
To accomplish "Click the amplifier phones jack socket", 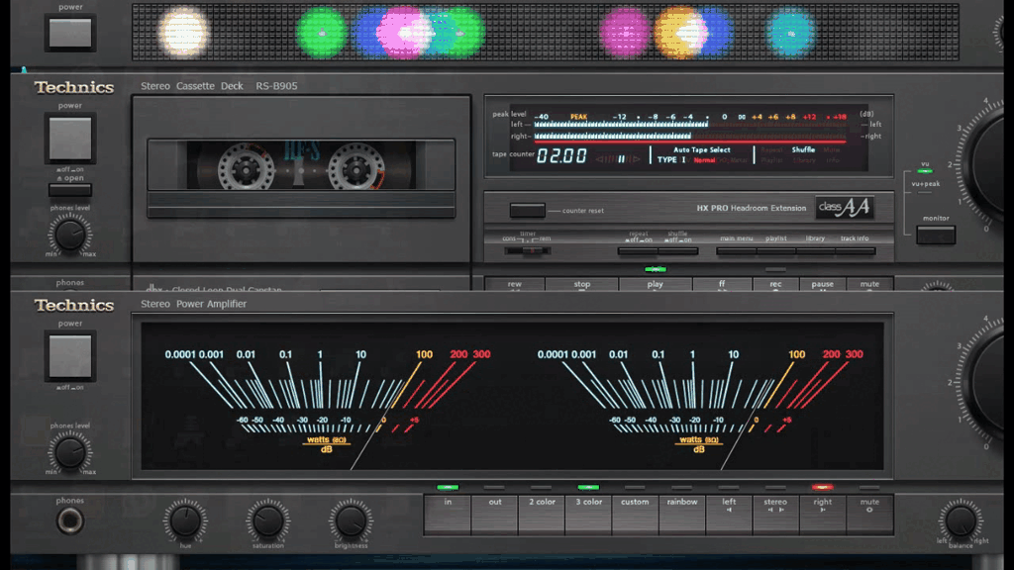I will (70, 521).
